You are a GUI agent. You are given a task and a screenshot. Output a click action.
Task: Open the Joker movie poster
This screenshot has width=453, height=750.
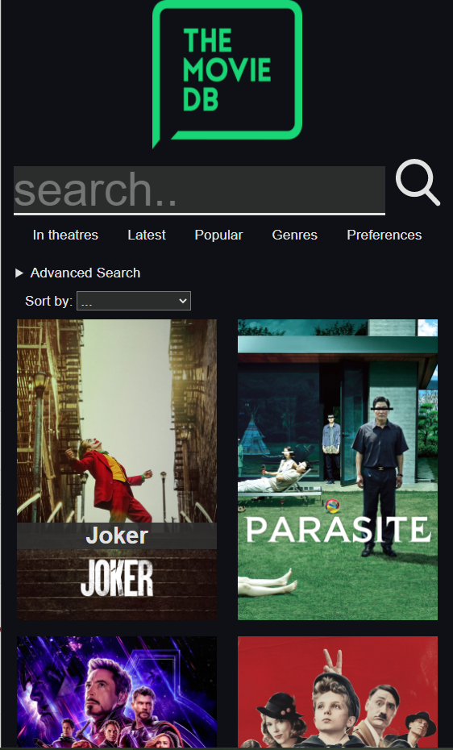coord(117,469)
